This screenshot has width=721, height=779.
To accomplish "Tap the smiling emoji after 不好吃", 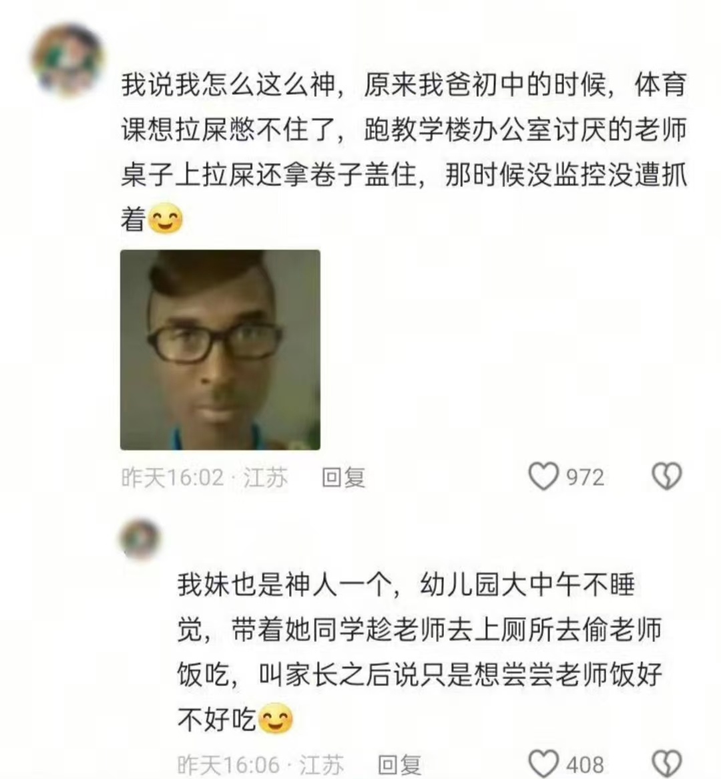I will pyautogui.click(x=276, y=718).
